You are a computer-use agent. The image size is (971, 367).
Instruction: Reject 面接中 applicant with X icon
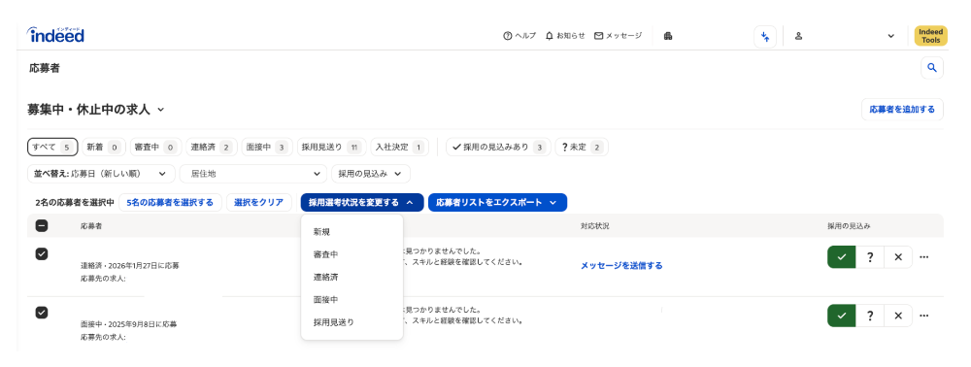click(x=898, y=316)
